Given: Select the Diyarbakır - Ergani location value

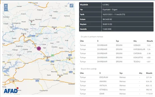Looking at the screenshot, I should pos(110,10).
